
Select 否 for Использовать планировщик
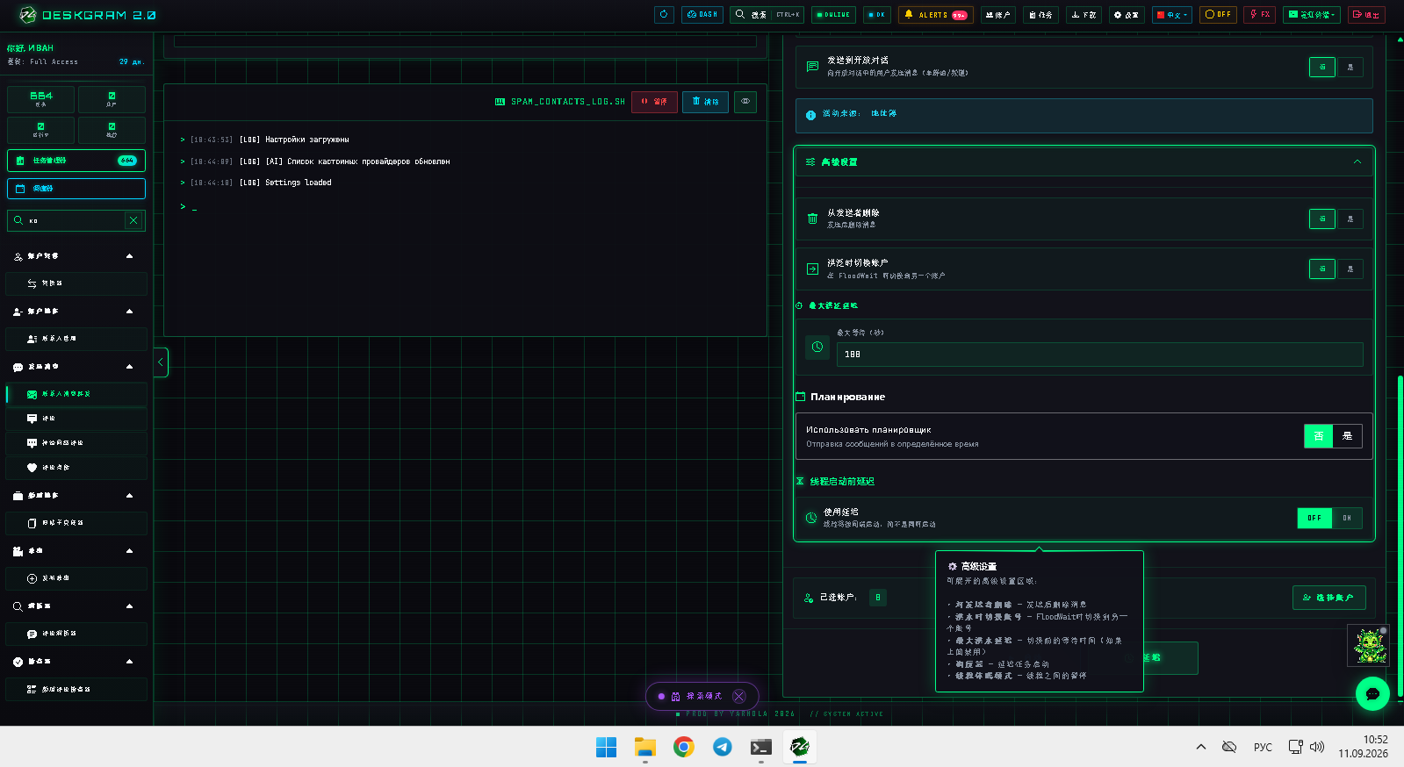(x=1319, y=436)
